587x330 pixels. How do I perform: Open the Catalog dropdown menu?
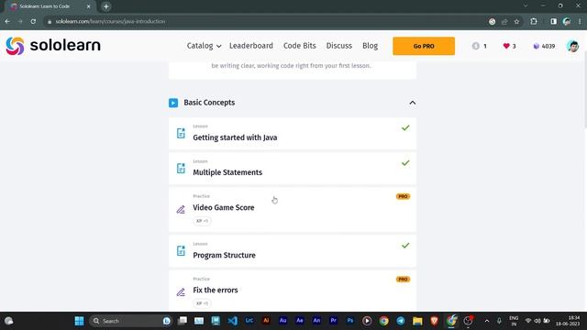[x=204, y=46]
